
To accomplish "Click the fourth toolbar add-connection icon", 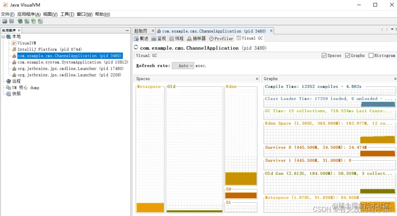I will (x=27, y=21).
